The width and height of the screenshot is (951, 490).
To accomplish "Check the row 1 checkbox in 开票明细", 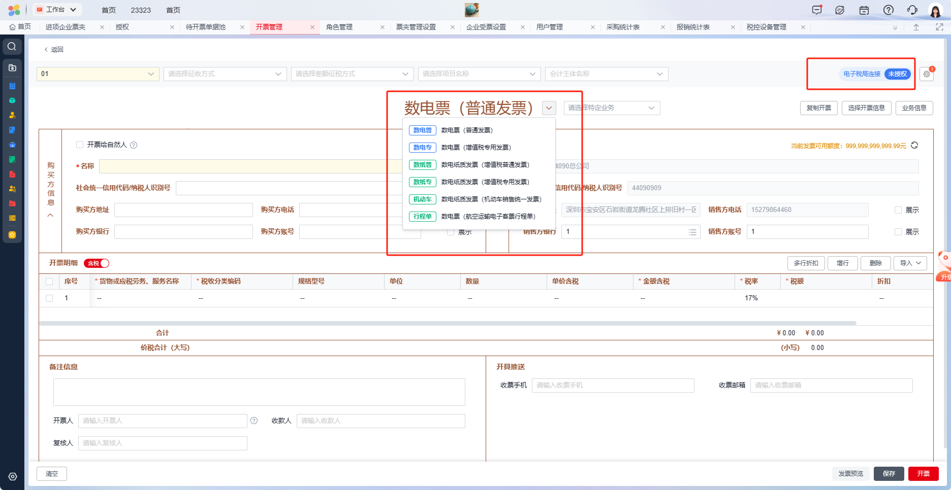I will point(49,298).
